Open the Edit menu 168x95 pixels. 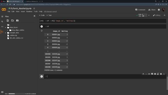tap(13, 12)
